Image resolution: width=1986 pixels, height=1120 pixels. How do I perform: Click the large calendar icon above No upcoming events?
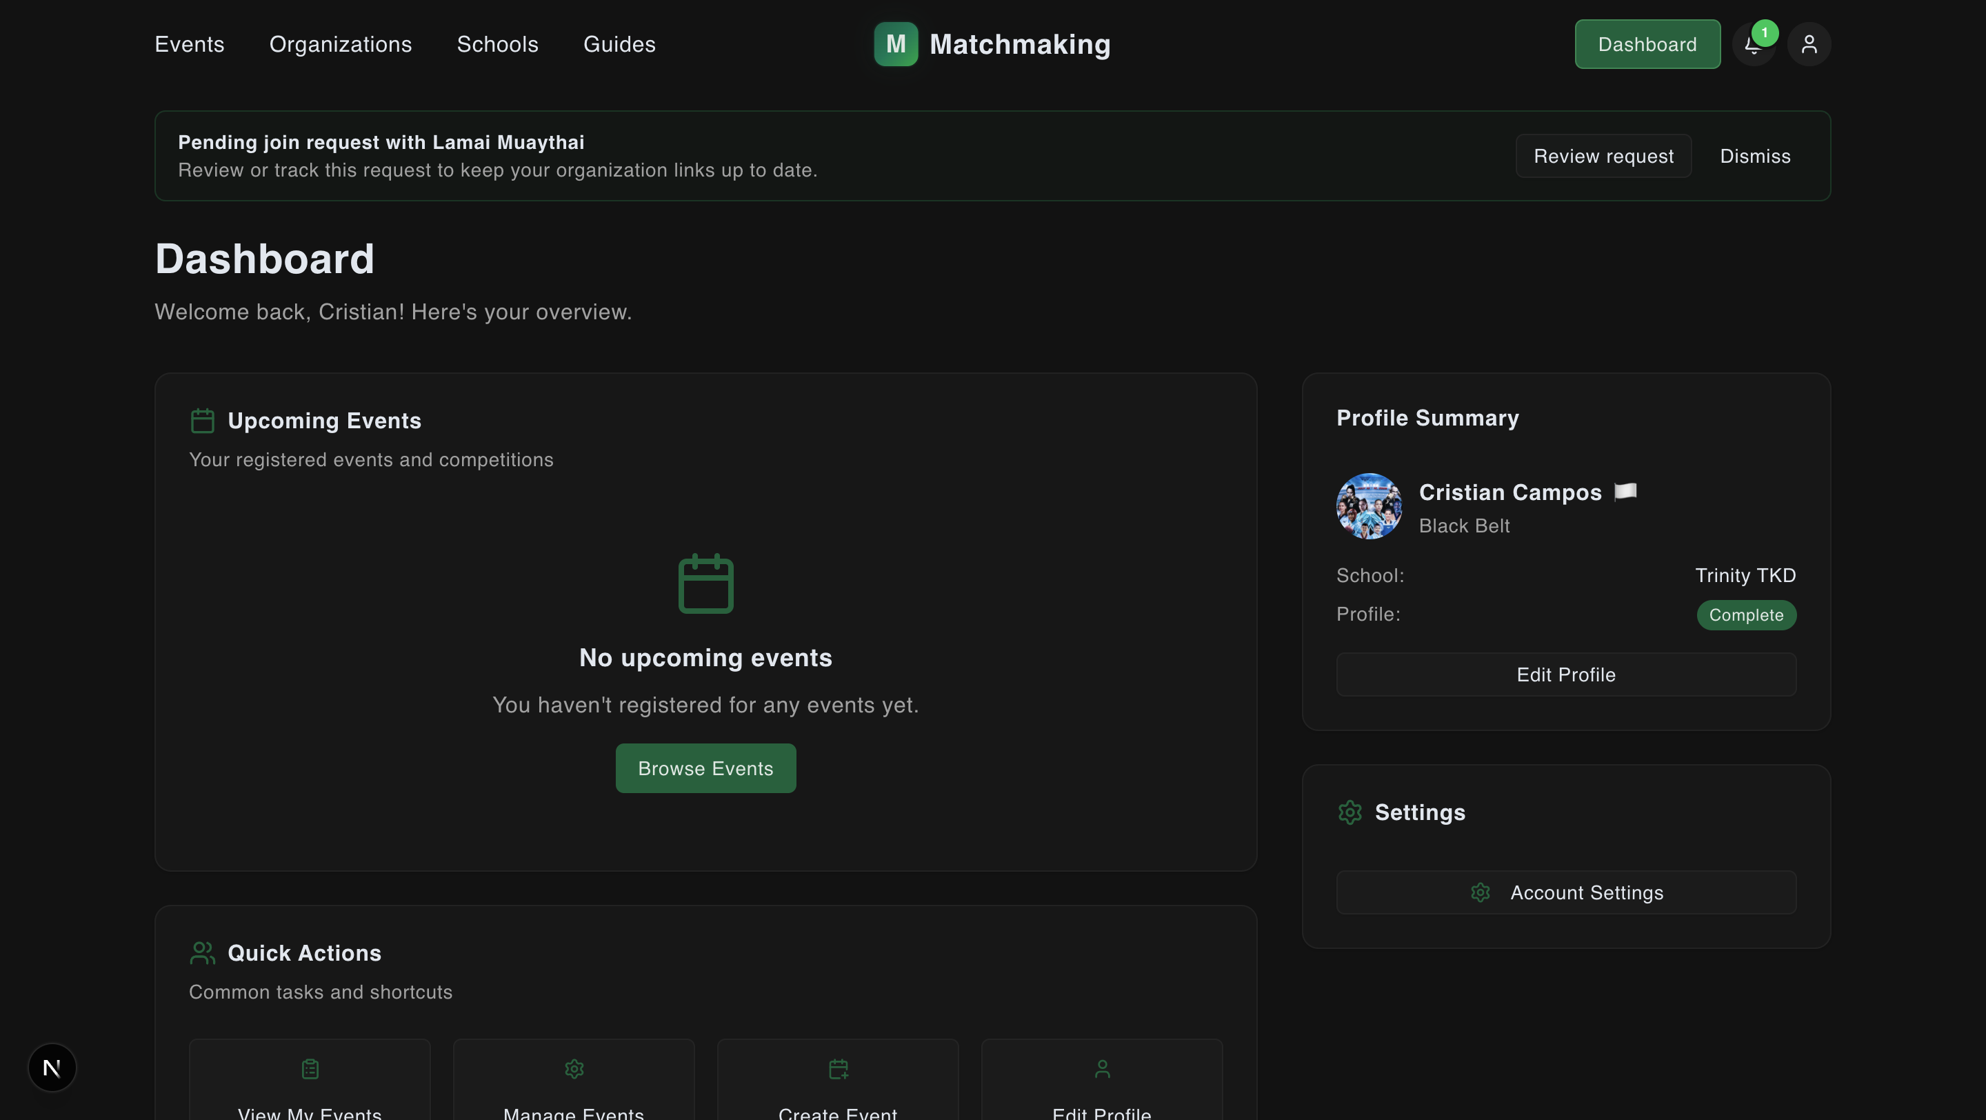[705, 583]
